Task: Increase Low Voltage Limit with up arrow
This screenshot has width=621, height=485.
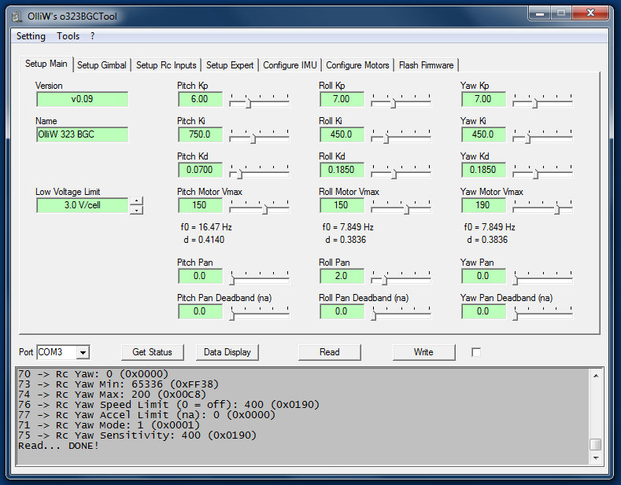Action: pos(137,200)
